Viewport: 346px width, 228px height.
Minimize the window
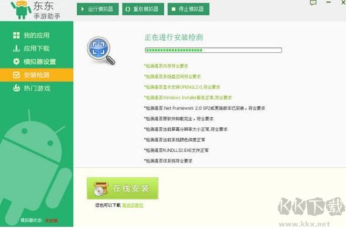pos(328,2)
